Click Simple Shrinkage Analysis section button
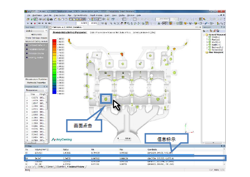This screenshot has width=250, height=177. pos(36,38)
